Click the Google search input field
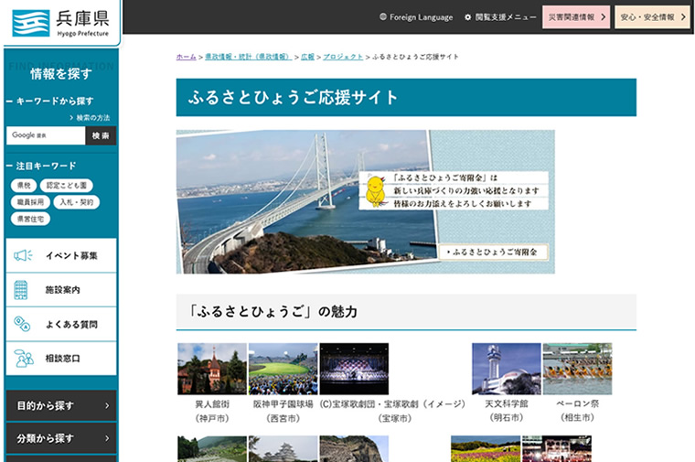 pos(46,135)
